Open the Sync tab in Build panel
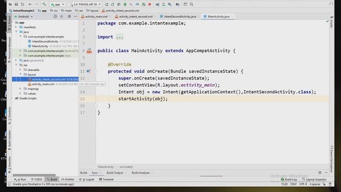 [x=95, y=173]
